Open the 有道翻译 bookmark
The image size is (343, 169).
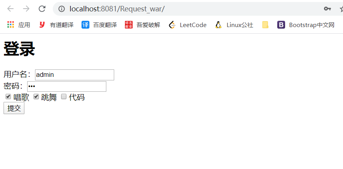(x=56, y=25)
